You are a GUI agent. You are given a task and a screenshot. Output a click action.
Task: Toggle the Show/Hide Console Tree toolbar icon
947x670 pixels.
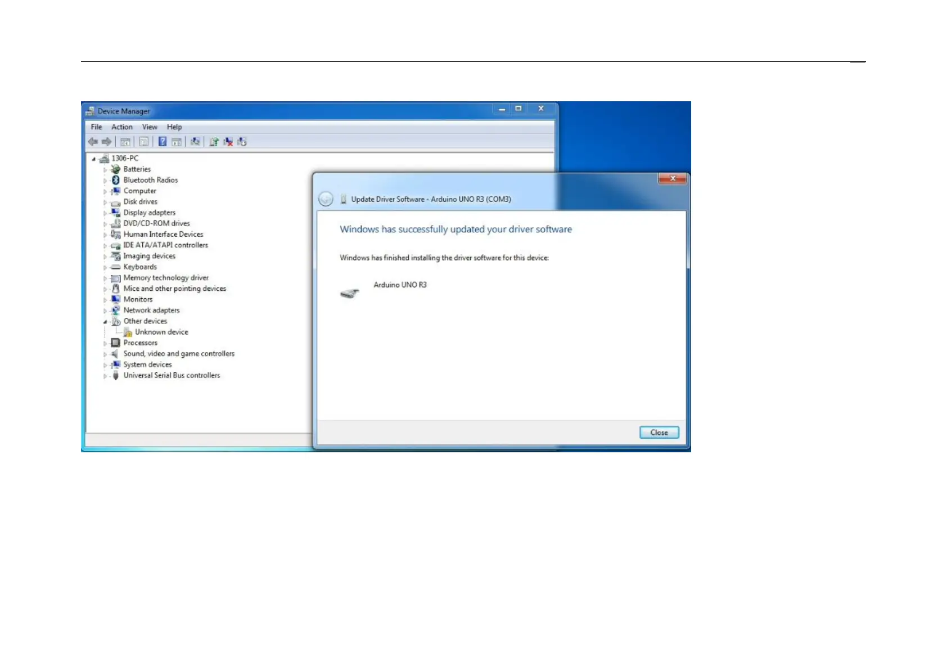(x=125, y=142)
